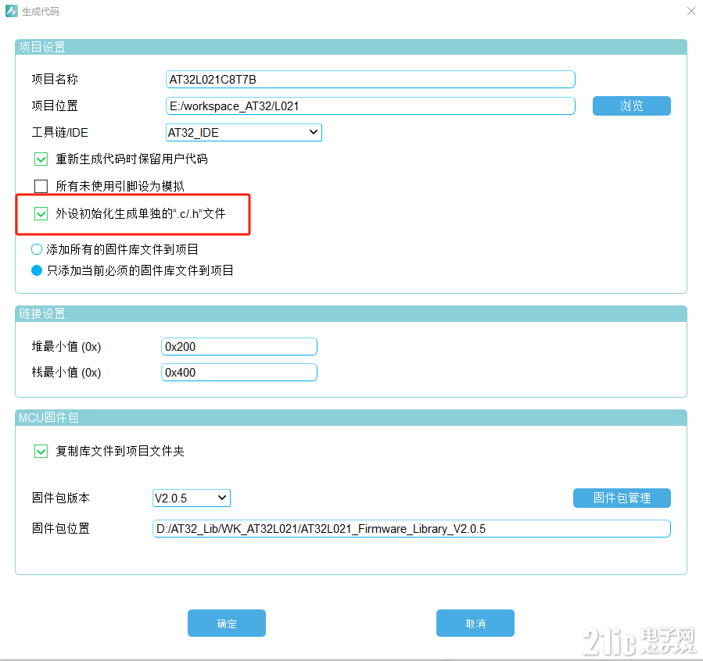Click the 固件包版本 label
Viewport: 703px width, 661px height.
tap(60, 498)
